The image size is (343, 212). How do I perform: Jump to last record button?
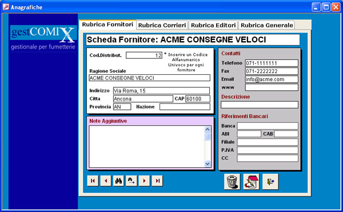point(157,181)
